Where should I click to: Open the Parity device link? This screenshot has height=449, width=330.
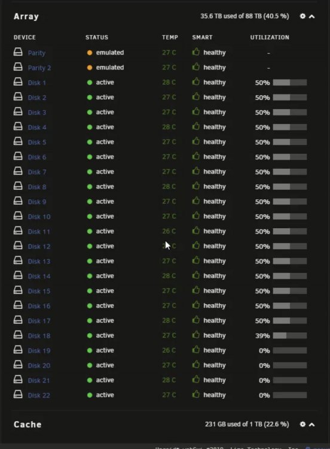coord(36,53)
